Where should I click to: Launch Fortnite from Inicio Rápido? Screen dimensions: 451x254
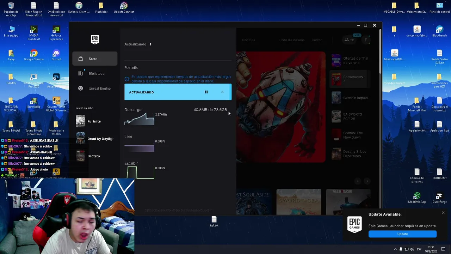point(94,121)
